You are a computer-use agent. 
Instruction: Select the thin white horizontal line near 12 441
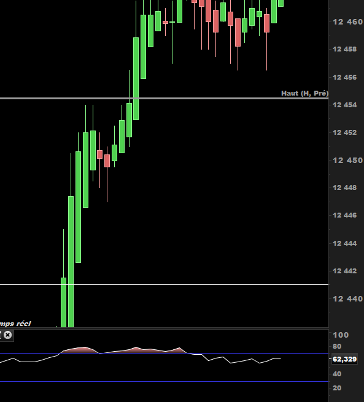click(164, 284)
